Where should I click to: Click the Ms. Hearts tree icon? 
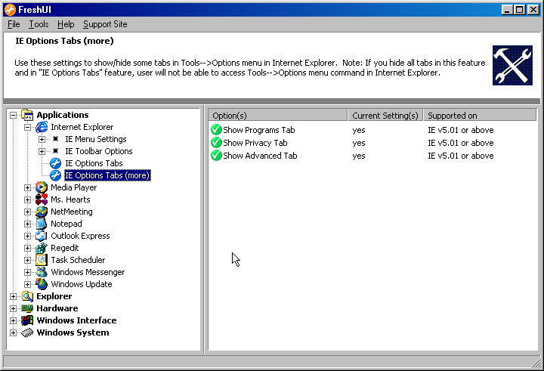coord(42,199)
